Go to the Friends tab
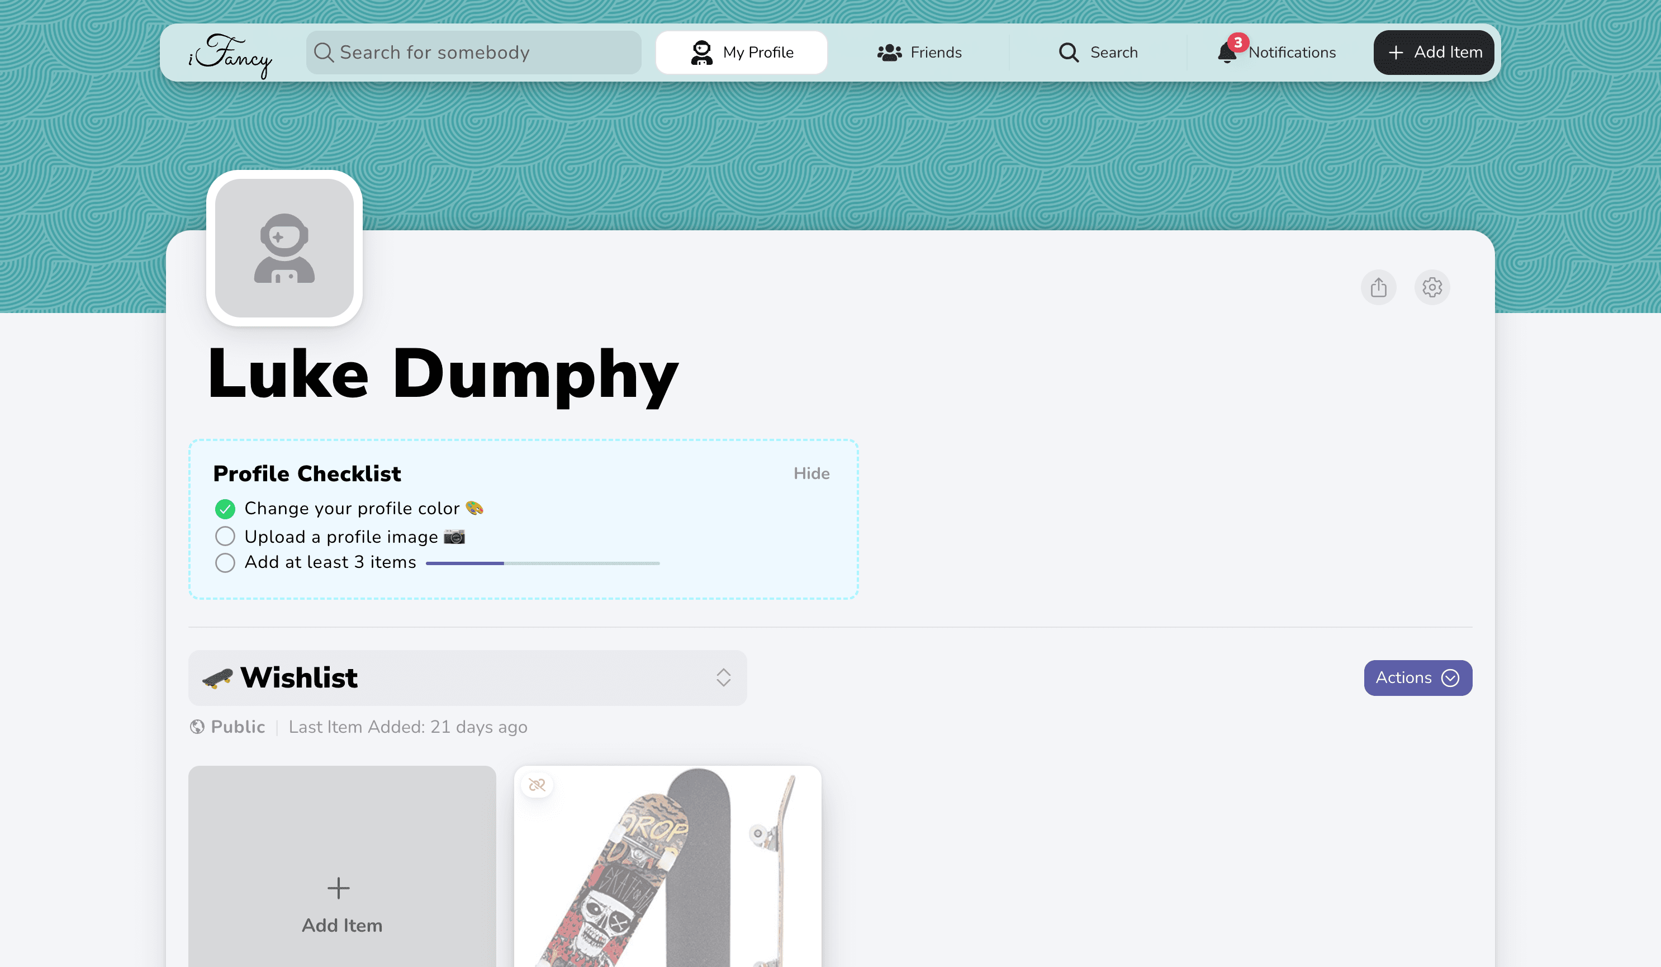Image resolution: width=1661 pixels, height=967 pixels. point(919,52)
